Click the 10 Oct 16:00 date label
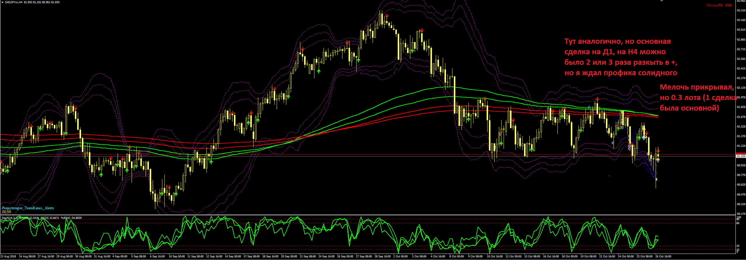The height and width of the screenshot is (260, 746). (x=495, y=256)
